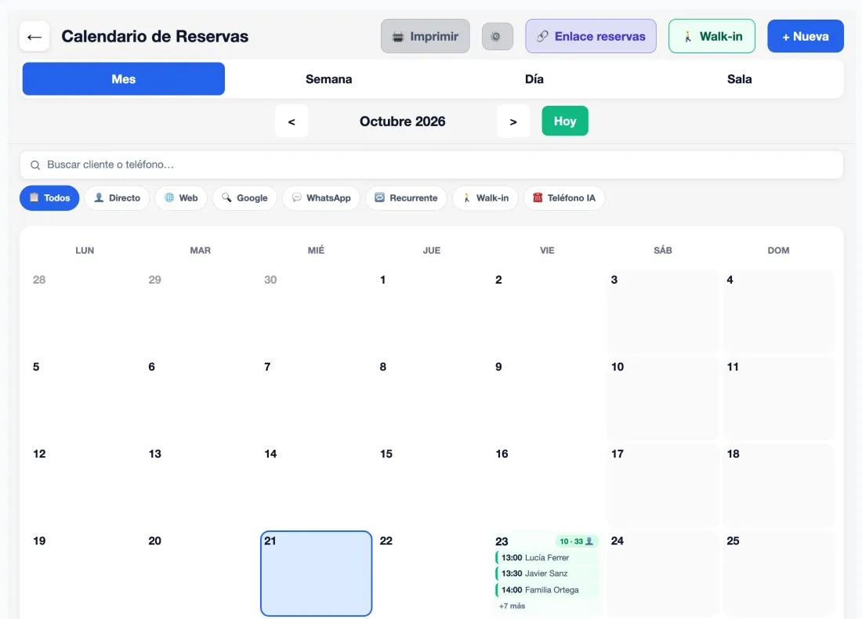Select day 16 in the calendar
The image size is (862, 619).
(547, 485)
